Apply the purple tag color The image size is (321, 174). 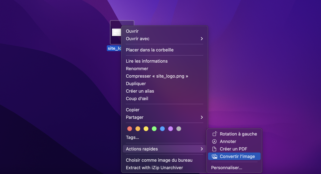point(171,129)
